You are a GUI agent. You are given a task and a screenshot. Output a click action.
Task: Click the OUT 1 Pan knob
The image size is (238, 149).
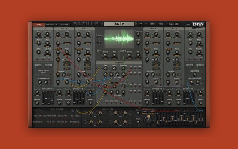pos(114,55)
